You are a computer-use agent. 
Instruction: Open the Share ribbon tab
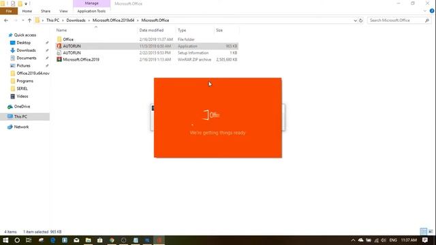point(46,11)
